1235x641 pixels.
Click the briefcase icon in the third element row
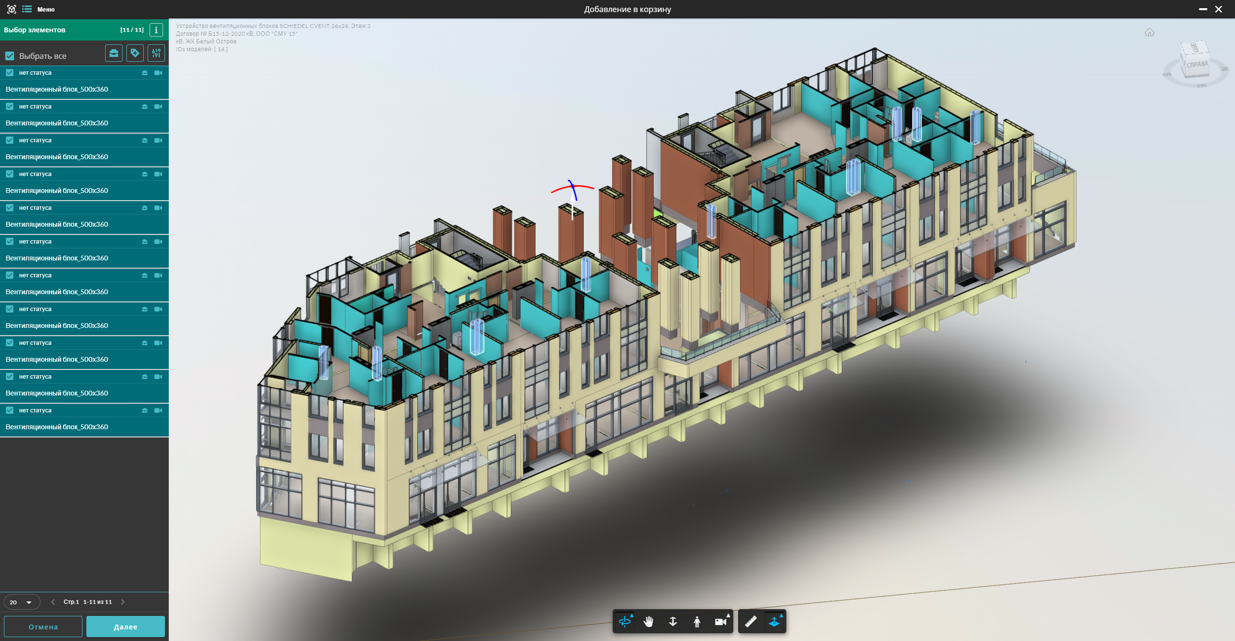coord(145,140)
